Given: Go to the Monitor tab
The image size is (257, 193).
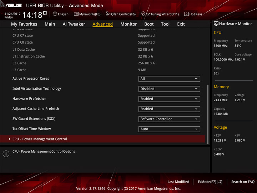Looking at the screenshot, I should tap(128, 24).
